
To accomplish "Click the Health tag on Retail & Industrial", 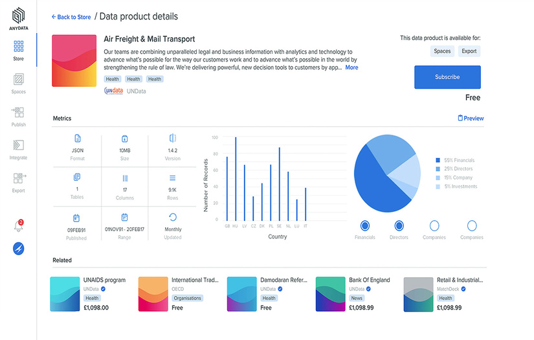I will (445, 298).
